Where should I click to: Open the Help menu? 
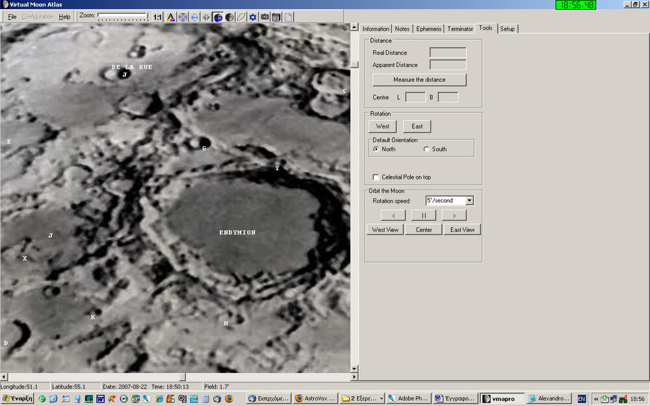64,17
